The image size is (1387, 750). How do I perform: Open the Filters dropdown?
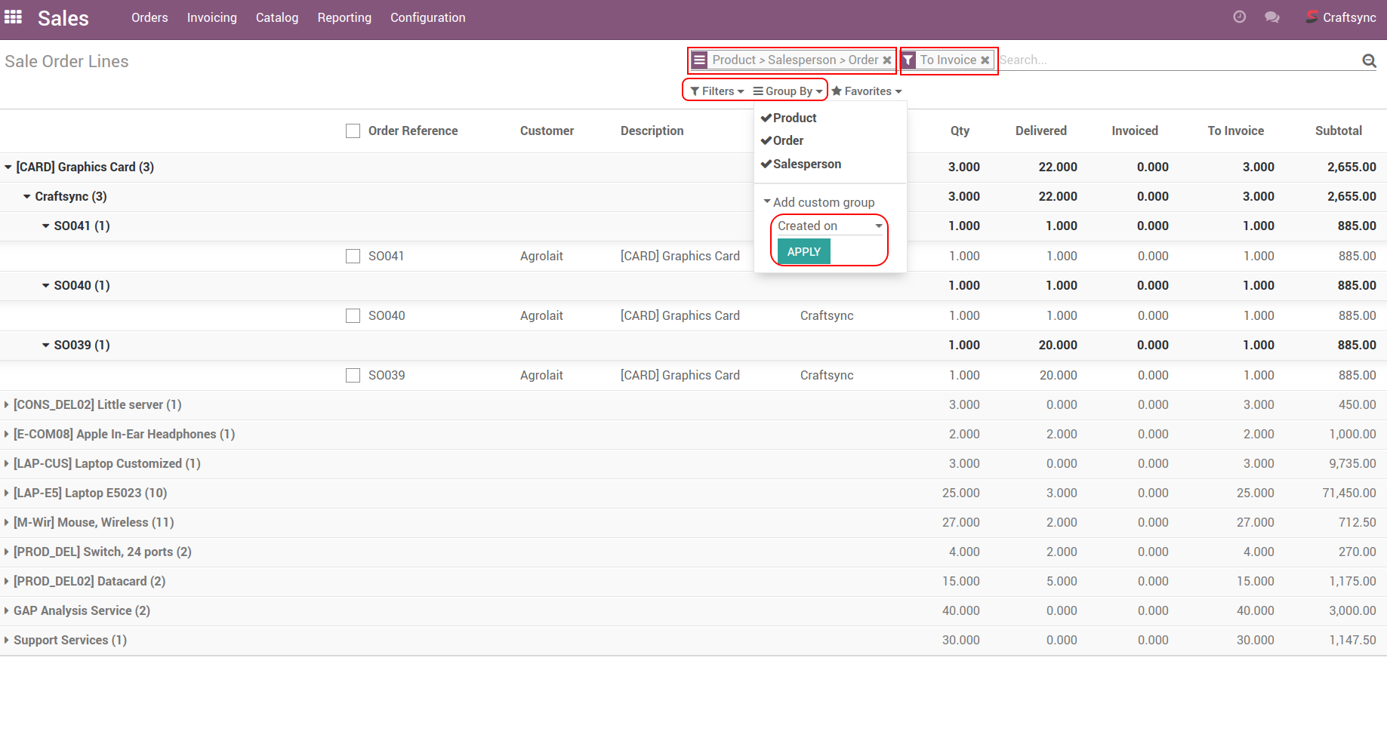(717, 91)
